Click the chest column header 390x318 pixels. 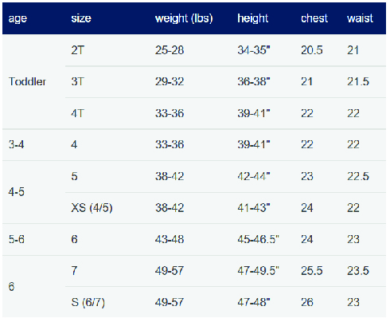[x=314, y=18]
